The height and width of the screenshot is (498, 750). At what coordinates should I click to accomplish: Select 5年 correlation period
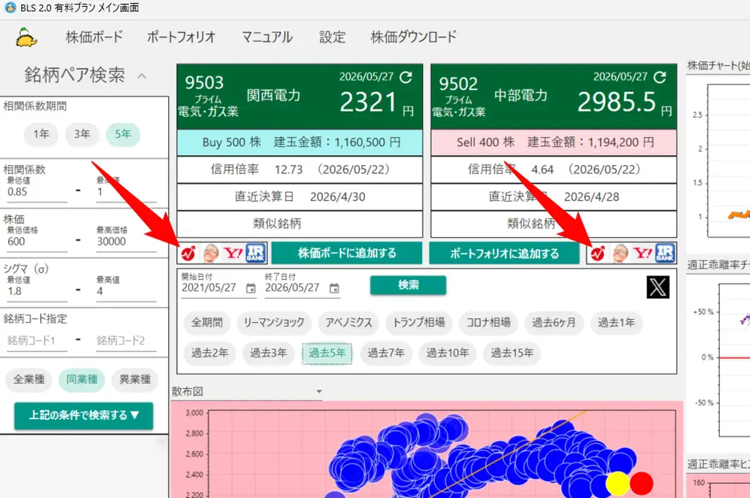click(123, 134)
